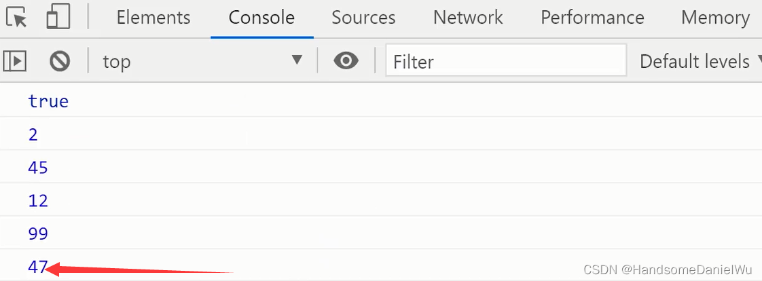This screenshot has width=762, height=281.
Task: Click the console output value 99
Action: tap(38, 234)
